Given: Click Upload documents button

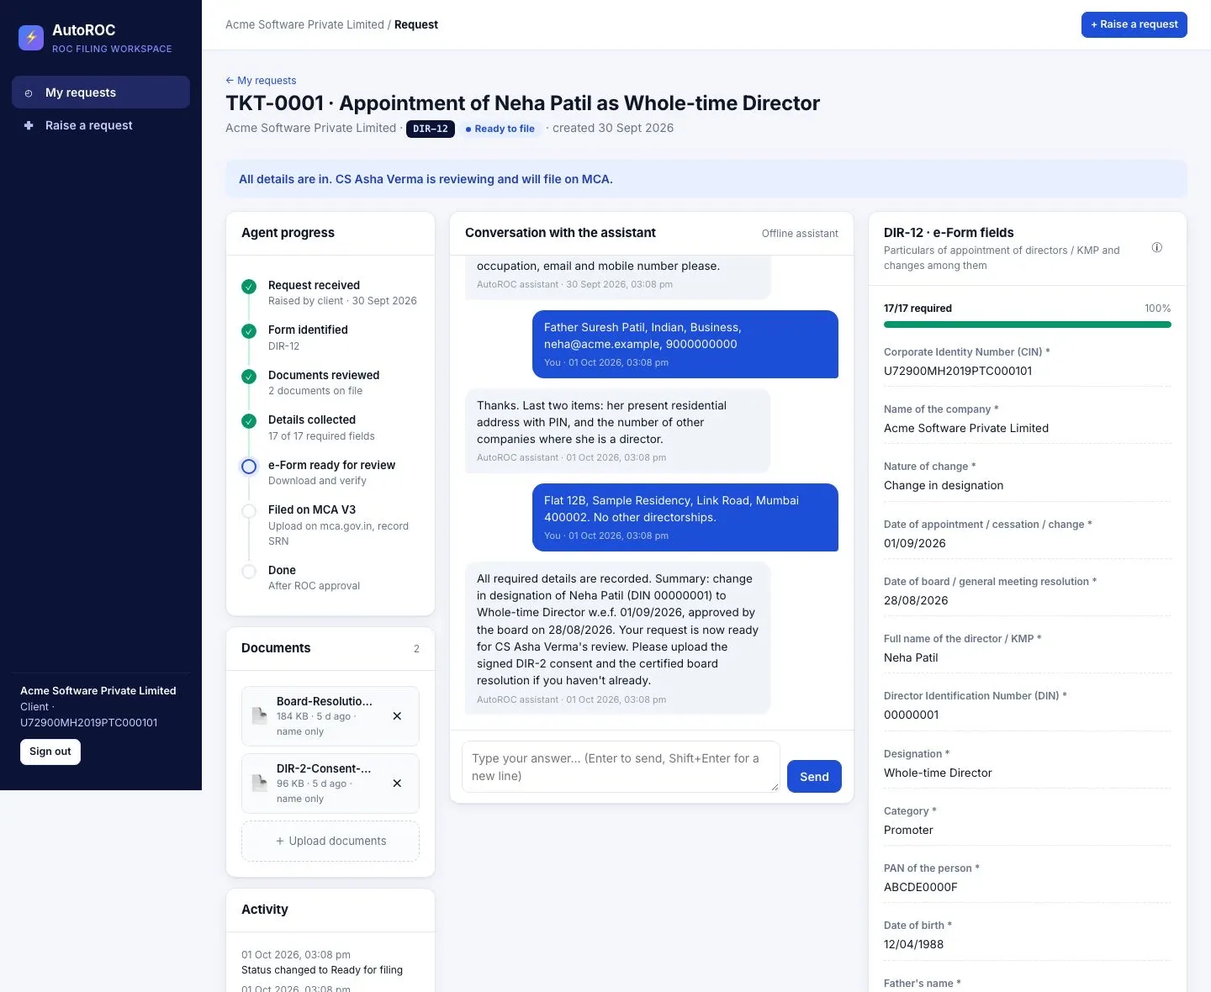Looking at the screenshot, I should [x=331, y=842].
